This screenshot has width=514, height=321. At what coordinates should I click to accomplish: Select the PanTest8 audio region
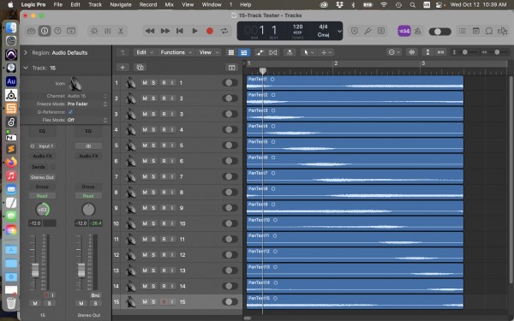[x=355, y=193]
